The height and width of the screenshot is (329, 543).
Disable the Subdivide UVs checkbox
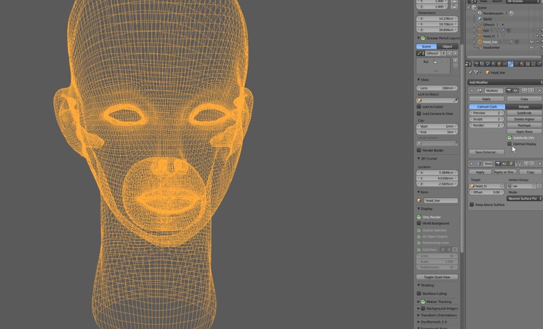(x=510, y=138)
